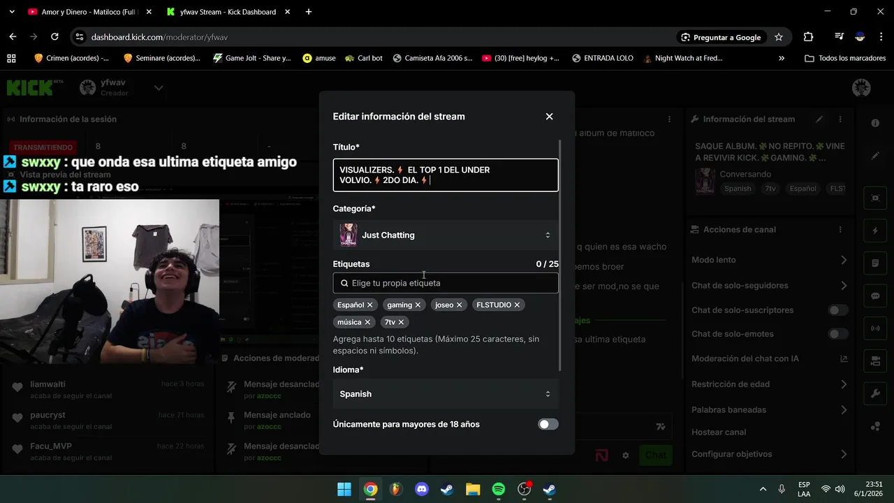Click the pencil icon in right sidebar

875,156
